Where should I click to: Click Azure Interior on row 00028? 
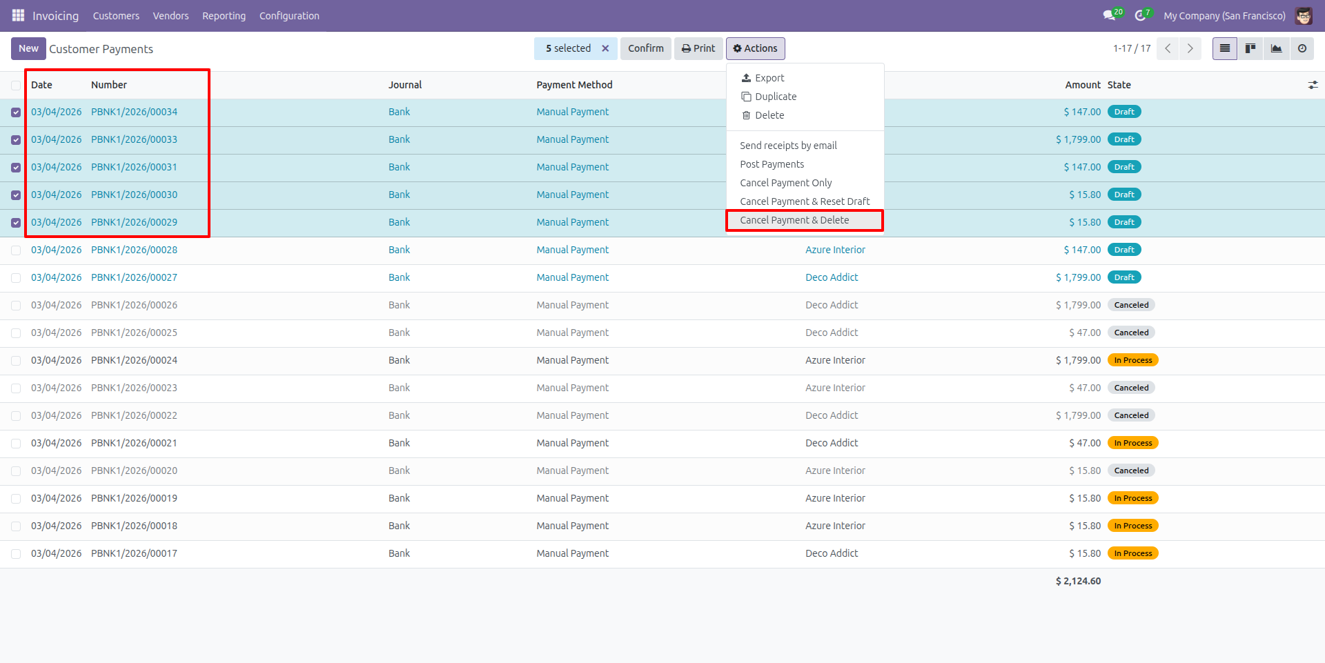point(835,250)
